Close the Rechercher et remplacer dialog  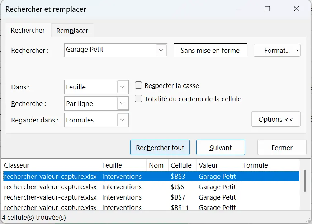pos(296,9)
